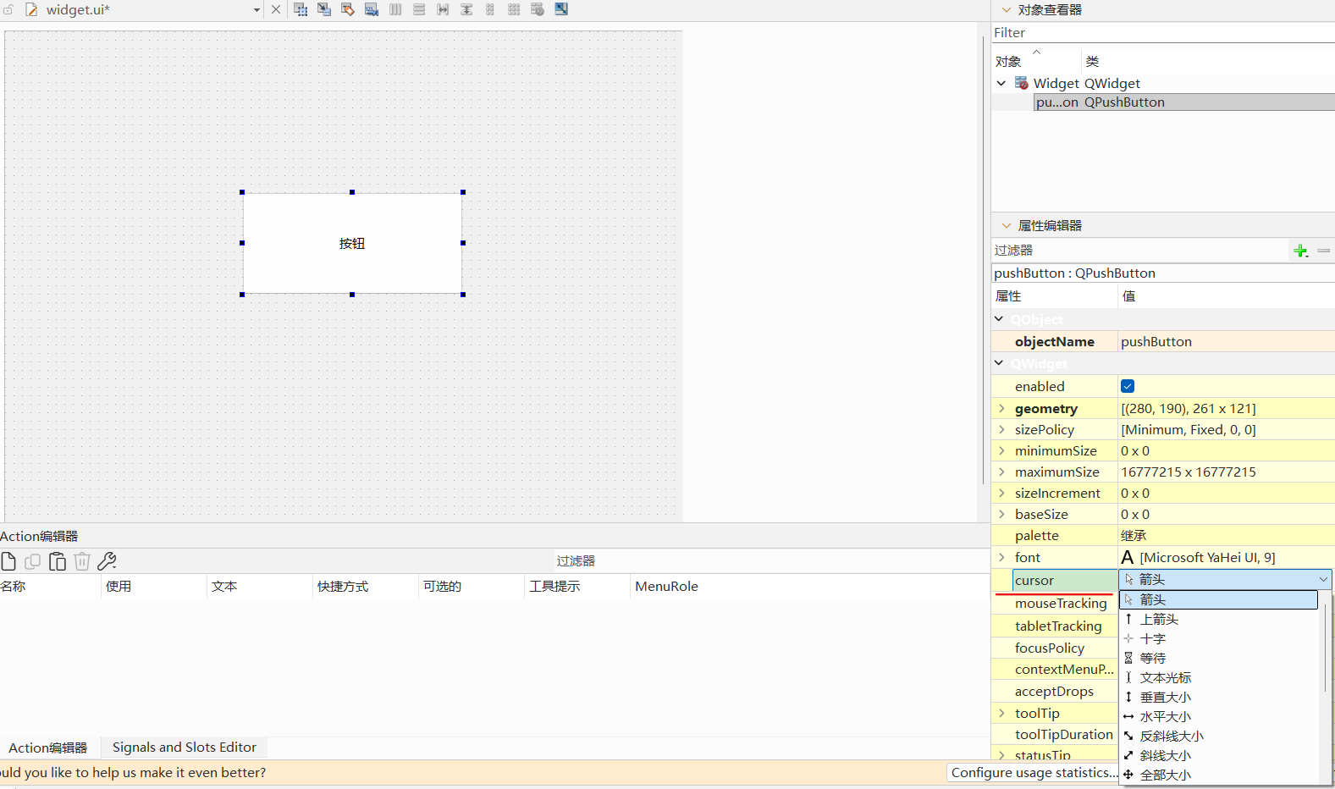Viewport: 1335px width, 789px height.
Task: Choose 等待 cursor option
Action: coord(1219,658)
